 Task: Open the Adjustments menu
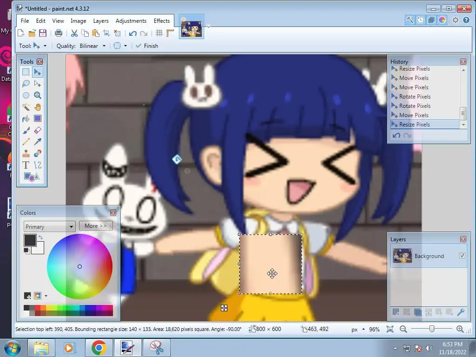click(131, 20)
